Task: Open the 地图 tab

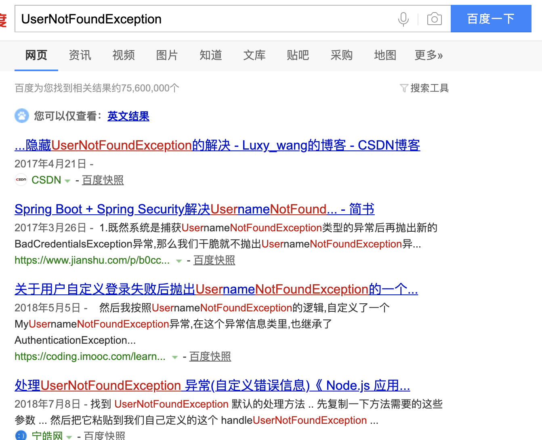Action: 385,55
